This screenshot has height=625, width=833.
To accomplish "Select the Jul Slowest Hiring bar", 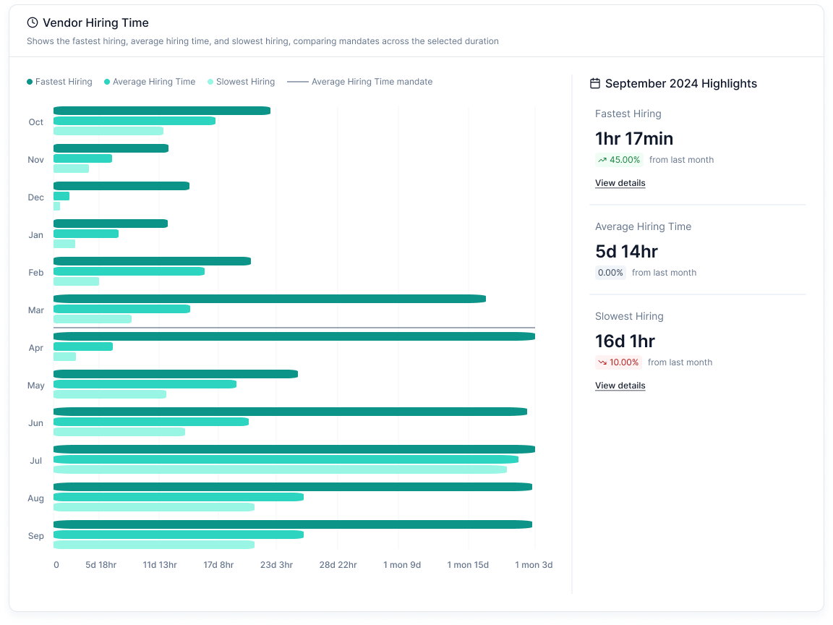I will point(280,469).
